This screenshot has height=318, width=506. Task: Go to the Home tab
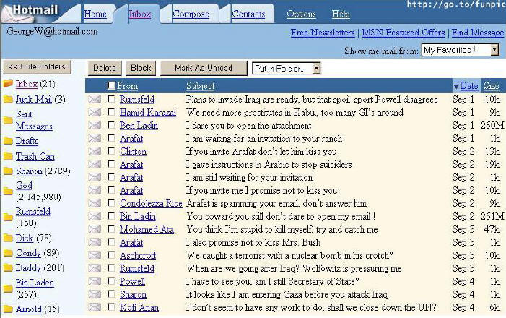tap(95, 14)
